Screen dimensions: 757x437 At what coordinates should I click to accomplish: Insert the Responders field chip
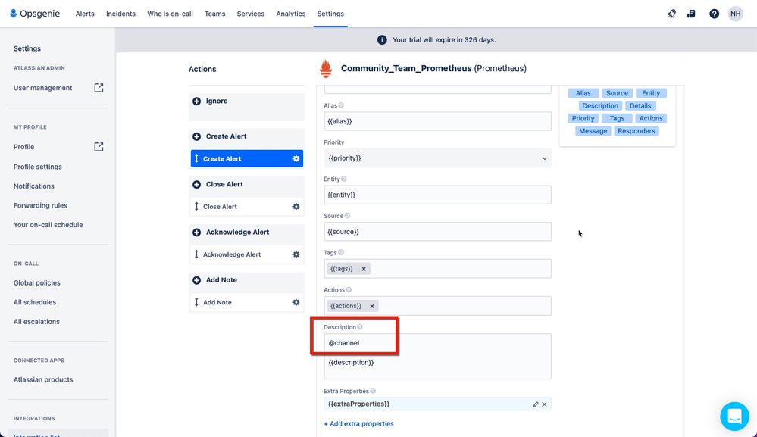coord(637,131)
